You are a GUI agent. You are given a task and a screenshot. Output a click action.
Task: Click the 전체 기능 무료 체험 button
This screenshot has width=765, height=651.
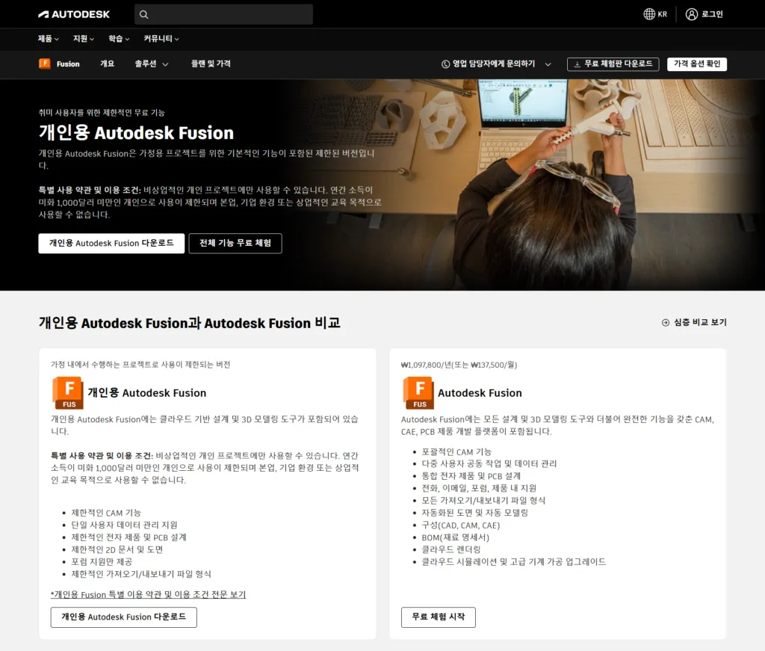[x=235, y=243]
